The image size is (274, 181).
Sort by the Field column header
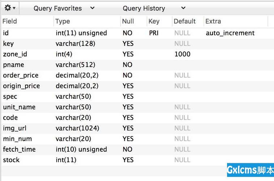click(x=27, y=21)
